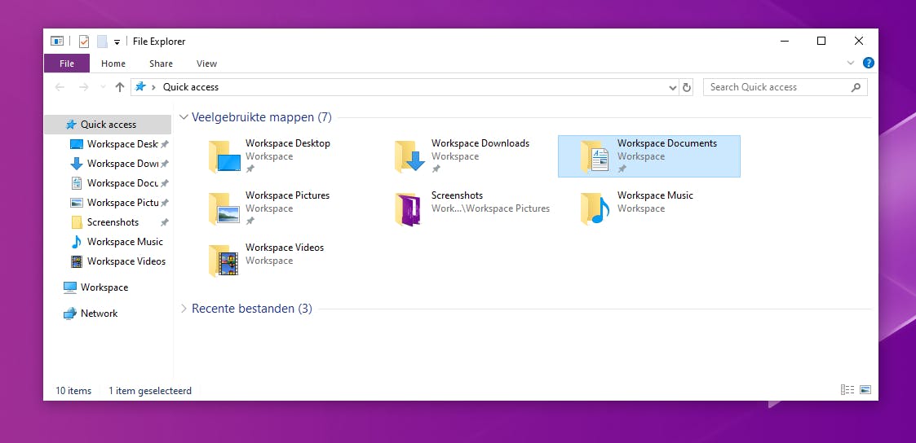Click the Quick access star in address bar
The image size is (916, 443).
click(x=140, y=87)
